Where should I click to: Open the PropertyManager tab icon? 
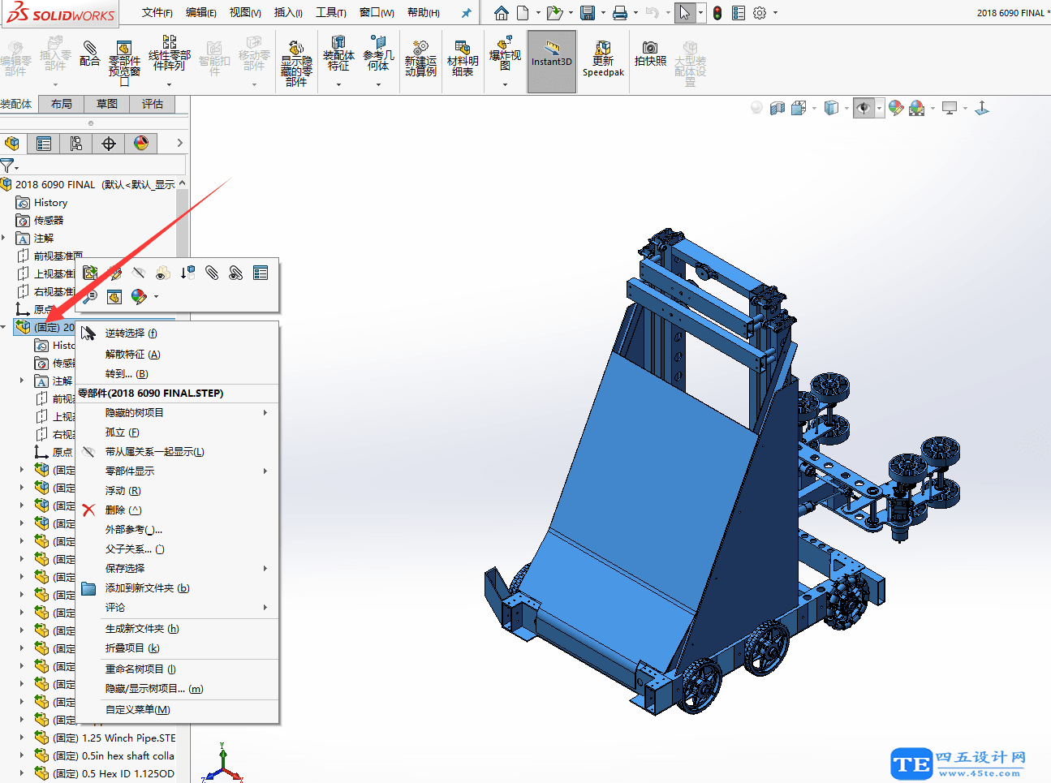click(44, 144)
